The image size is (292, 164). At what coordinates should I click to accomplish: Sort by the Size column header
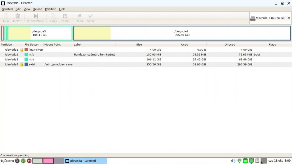139,44
